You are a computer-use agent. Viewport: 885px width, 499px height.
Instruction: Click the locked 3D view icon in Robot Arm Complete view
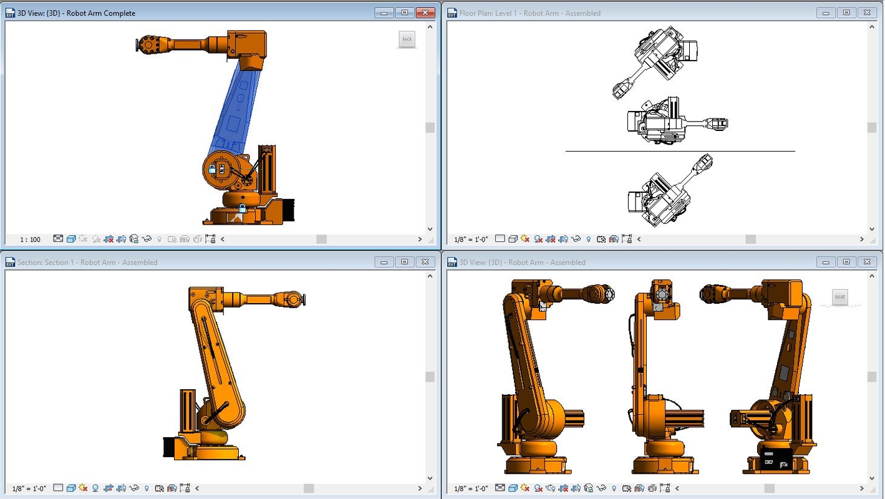coord(135,239)
